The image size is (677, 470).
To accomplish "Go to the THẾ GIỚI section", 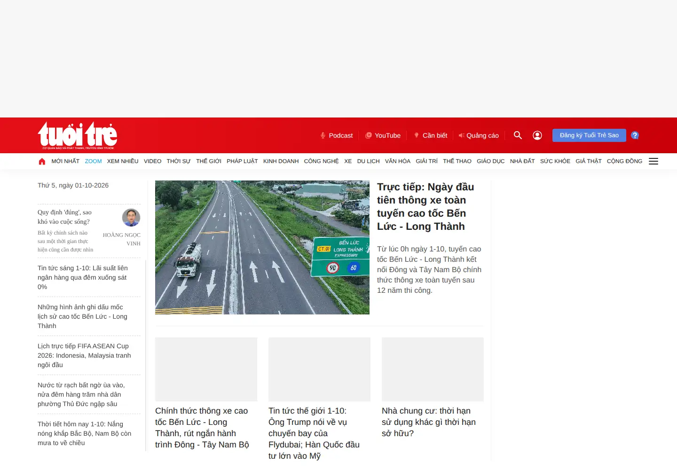I will tap(209, 161).
